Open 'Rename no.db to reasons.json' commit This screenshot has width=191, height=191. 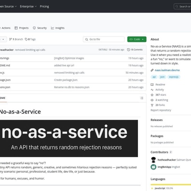(x=72, y=87)
